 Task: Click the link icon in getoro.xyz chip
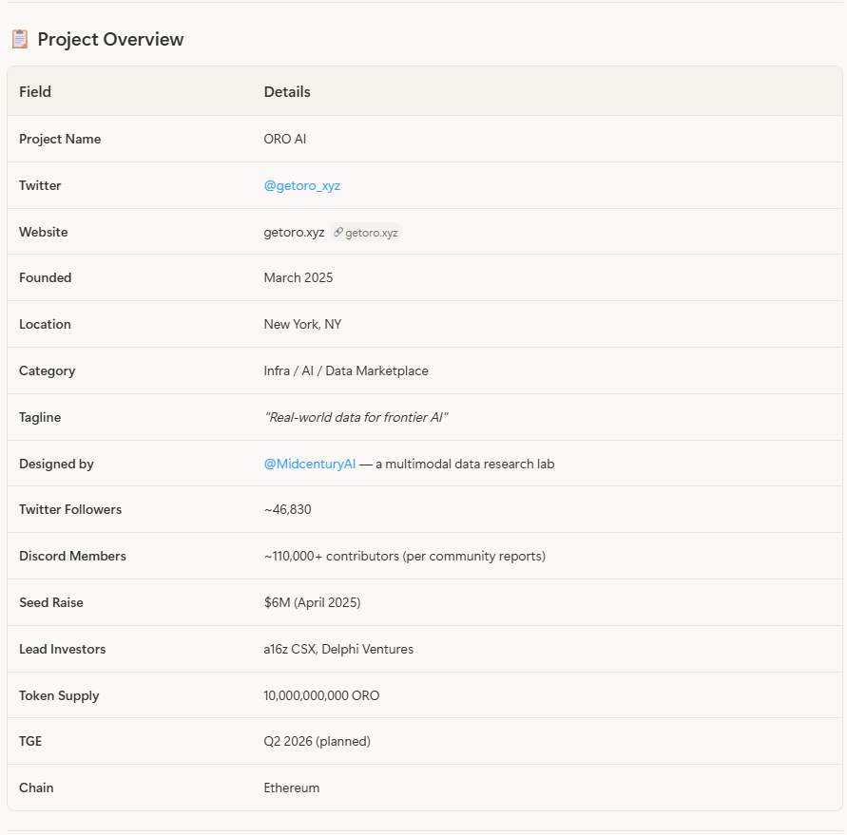click(338, 232)
